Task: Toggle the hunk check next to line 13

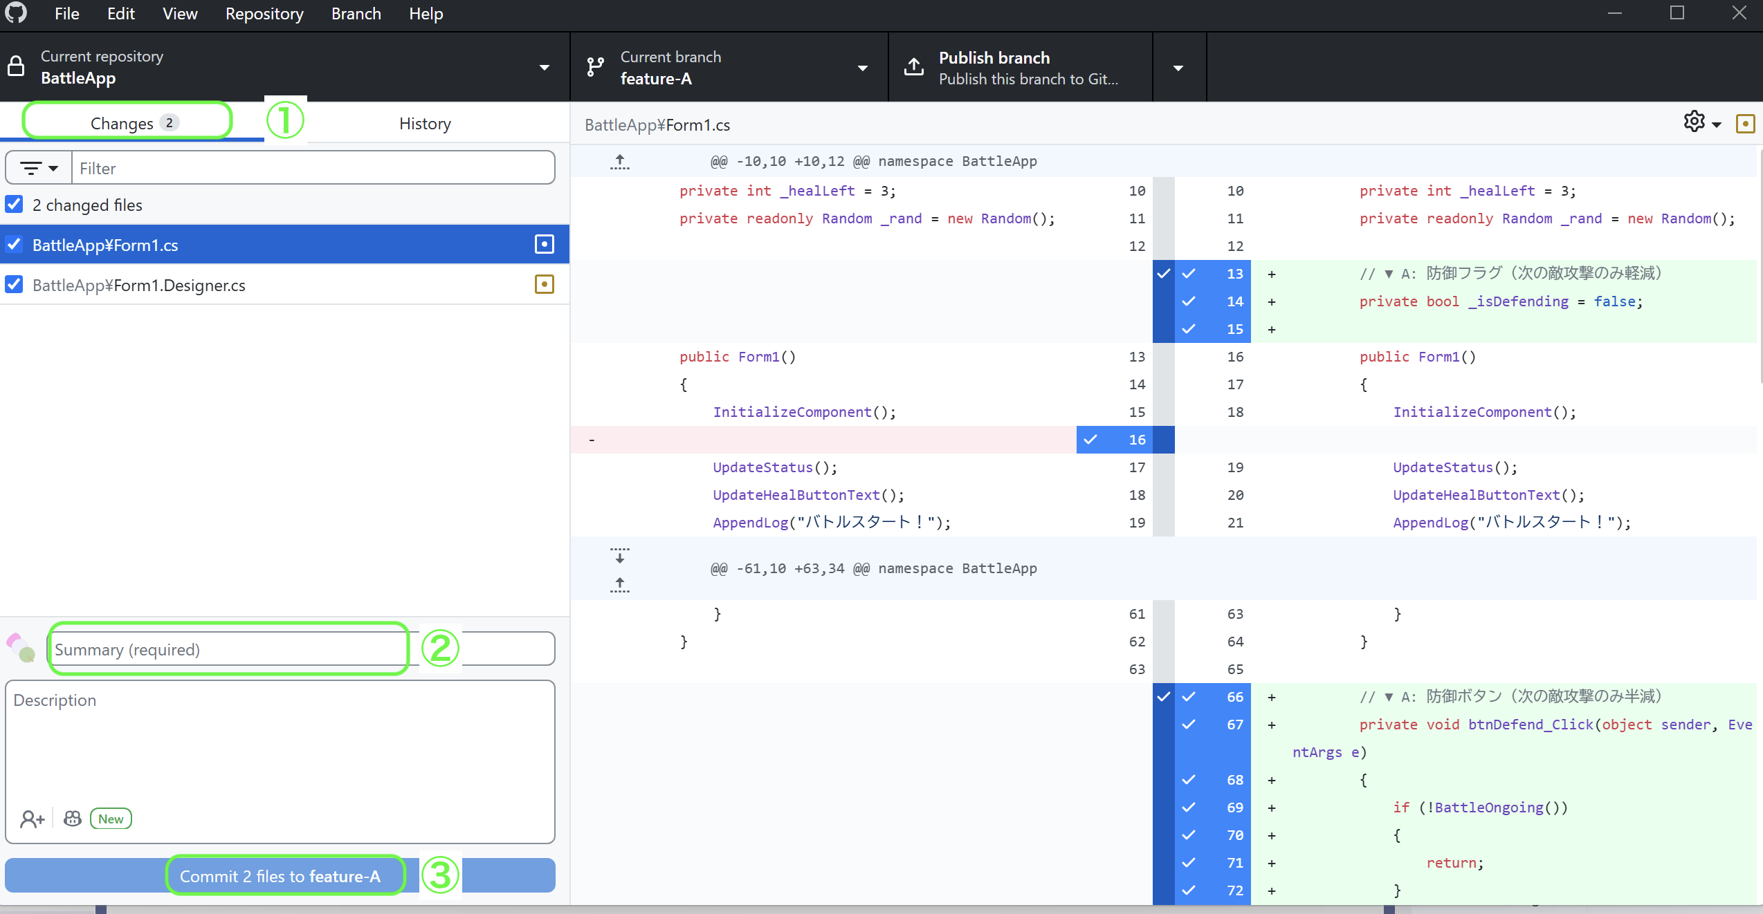Action: 1164,273
